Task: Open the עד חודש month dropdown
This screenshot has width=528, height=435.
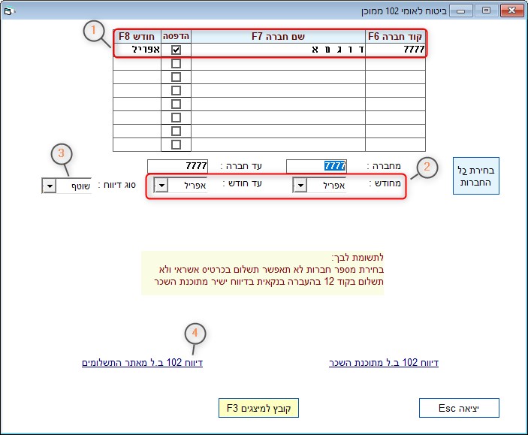Action: click(x=161, y=185)
